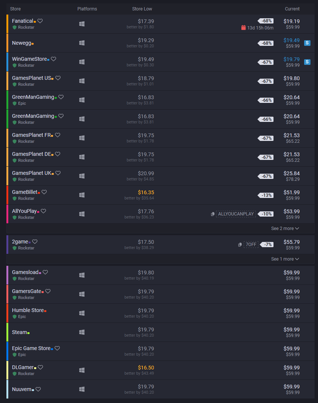This screenshot has width=318, height=403.
Task: Open the DLGamer store link
Action: point(23,368)
